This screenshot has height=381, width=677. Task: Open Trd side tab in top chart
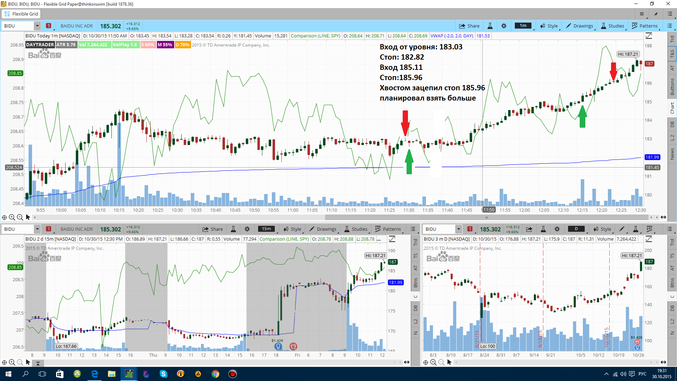click(672, 39)
